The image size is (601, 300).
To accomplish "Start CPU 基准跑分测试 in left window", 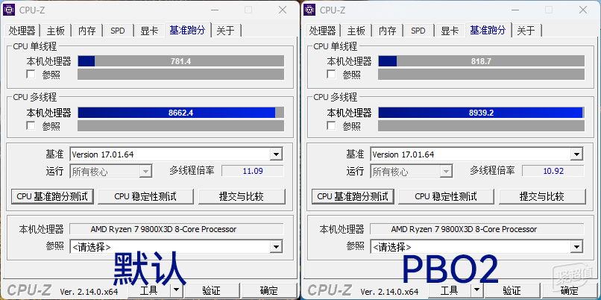I will pos(52,197).
